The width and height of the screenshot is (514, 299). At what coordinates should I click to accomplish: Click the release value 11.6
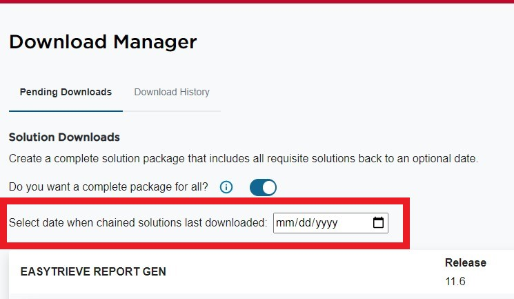(455, 281)
